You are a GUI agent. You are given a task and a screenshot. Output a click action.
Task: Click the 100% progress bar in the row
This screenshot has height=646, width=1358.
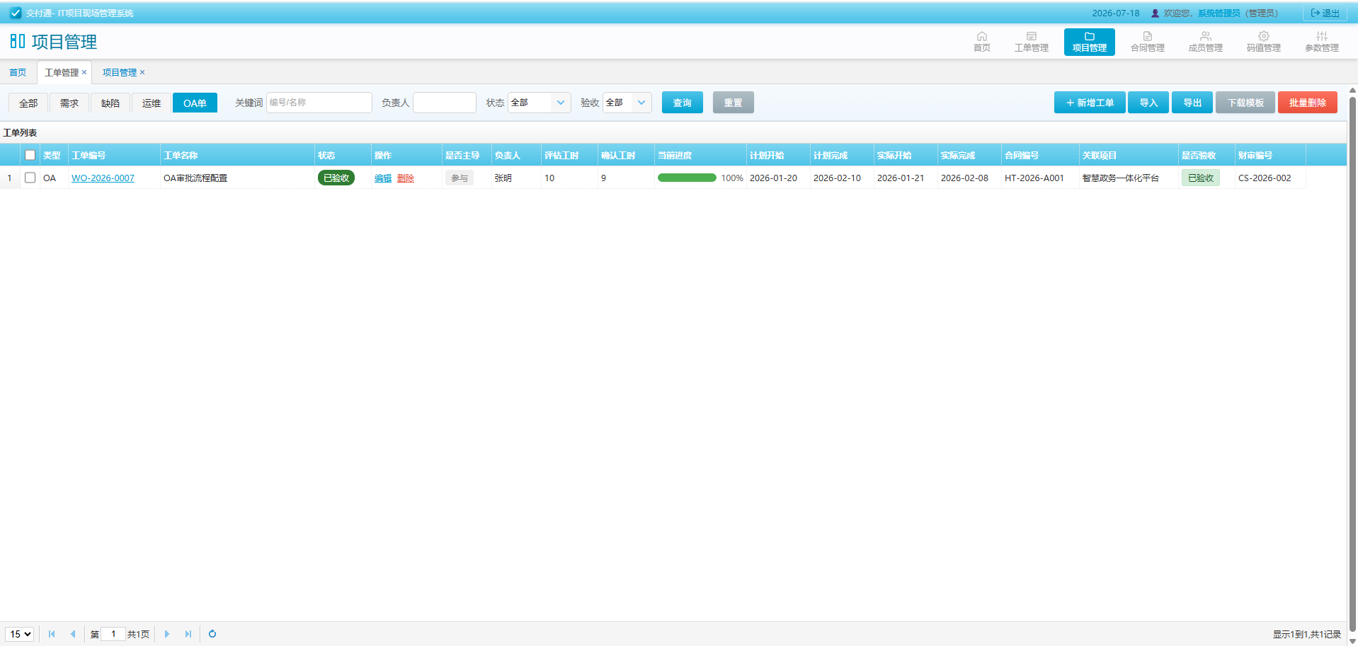tap(687, 178)
